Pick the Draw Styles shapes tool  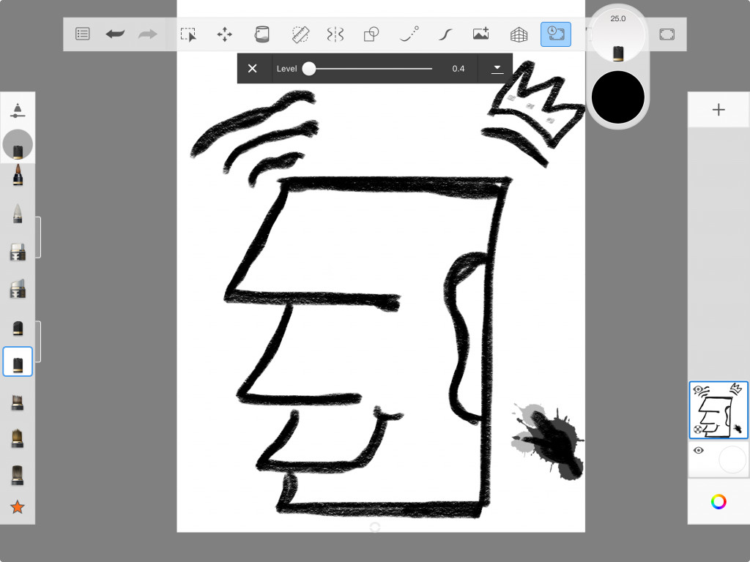click(x=372, y=34)
